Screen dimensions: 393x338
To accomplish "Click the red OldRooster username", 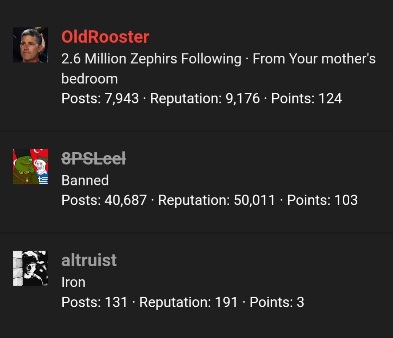I will [x=105, y=37].
